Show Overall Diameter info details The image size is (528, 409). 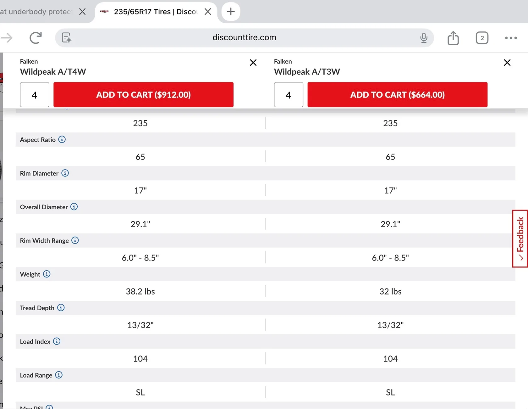(74, 207)
